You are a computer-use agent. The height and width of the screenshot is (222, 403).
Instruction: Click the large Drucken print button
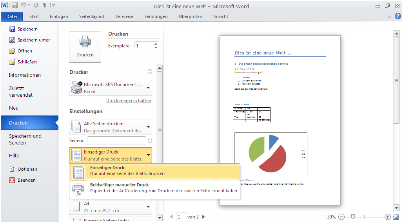(x=85, y=47)
